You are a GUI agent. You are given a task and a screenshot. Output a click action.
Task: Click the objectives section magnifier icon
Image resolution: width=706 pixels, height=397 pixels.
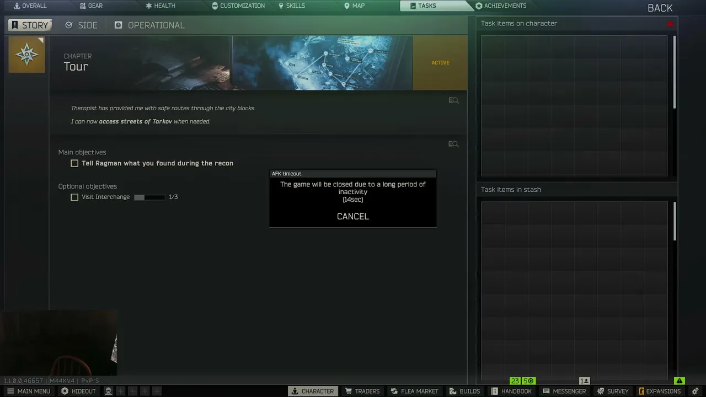point(453,144)
